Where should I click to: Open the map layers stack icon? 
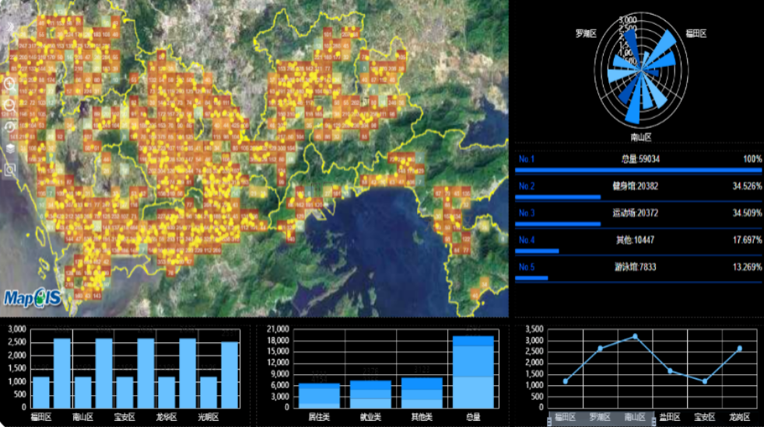(x=10, y=148)
